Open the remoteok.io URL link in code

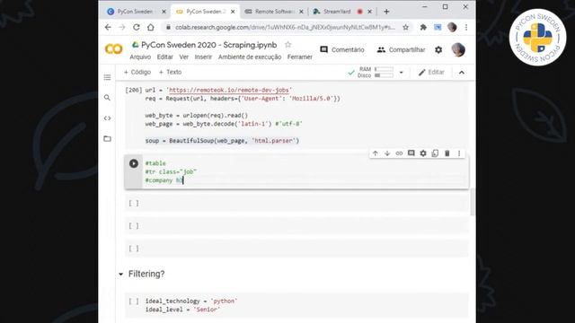(x=229, y=90)
